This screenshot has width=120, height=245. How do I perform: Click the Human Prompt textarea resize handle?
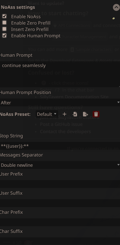(x=119, y=86)
